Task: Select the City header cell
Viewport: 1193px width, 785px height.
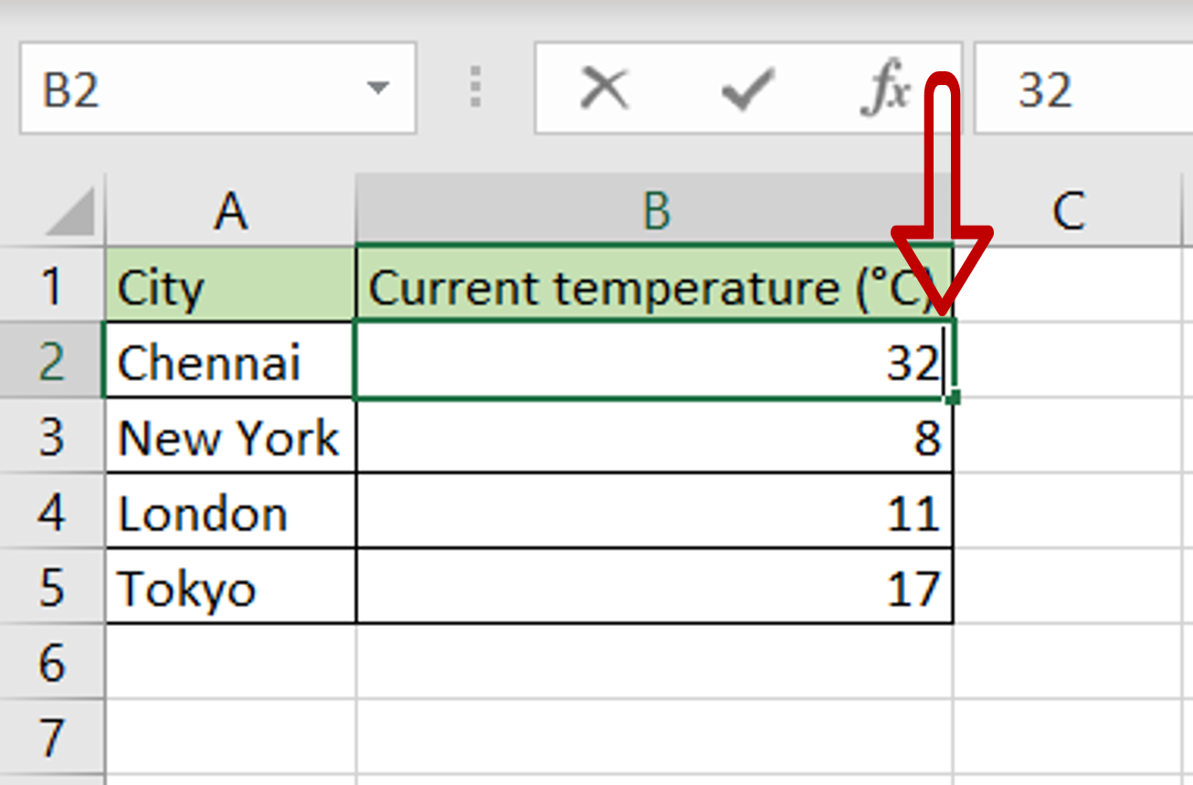Action: 230,287
